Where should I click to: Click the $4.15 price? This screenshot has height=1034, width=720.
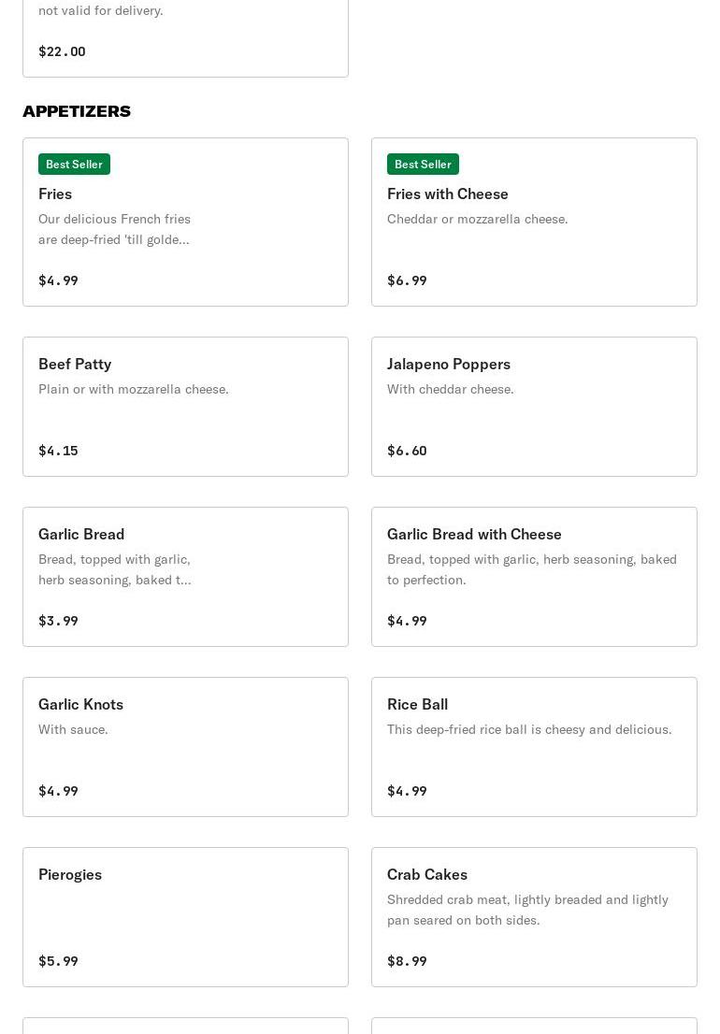pyautogui.click(x=58, y=451)
